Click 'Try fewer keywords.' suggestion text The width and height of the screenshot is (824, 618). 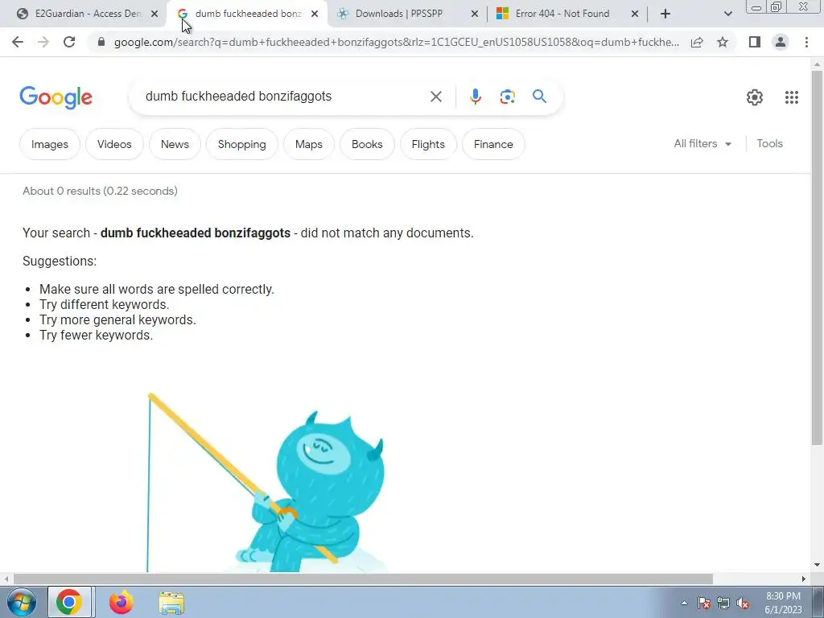tap(97, 336)
